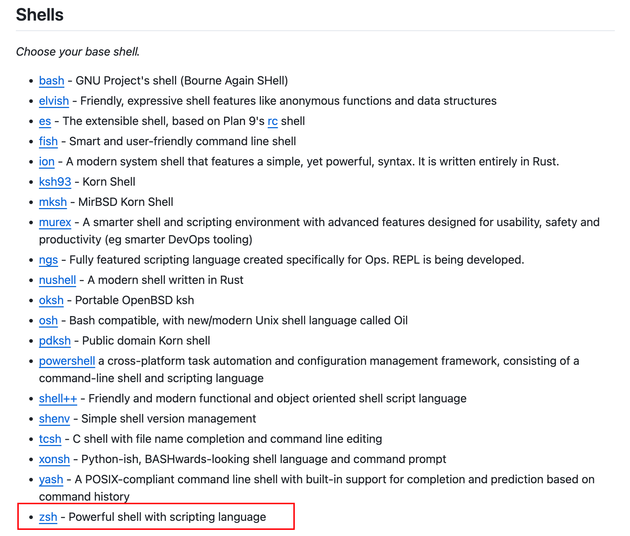Click the 'Choose your base shell.' text
This screenshot has width=630, height=536.
coord(78,52)
